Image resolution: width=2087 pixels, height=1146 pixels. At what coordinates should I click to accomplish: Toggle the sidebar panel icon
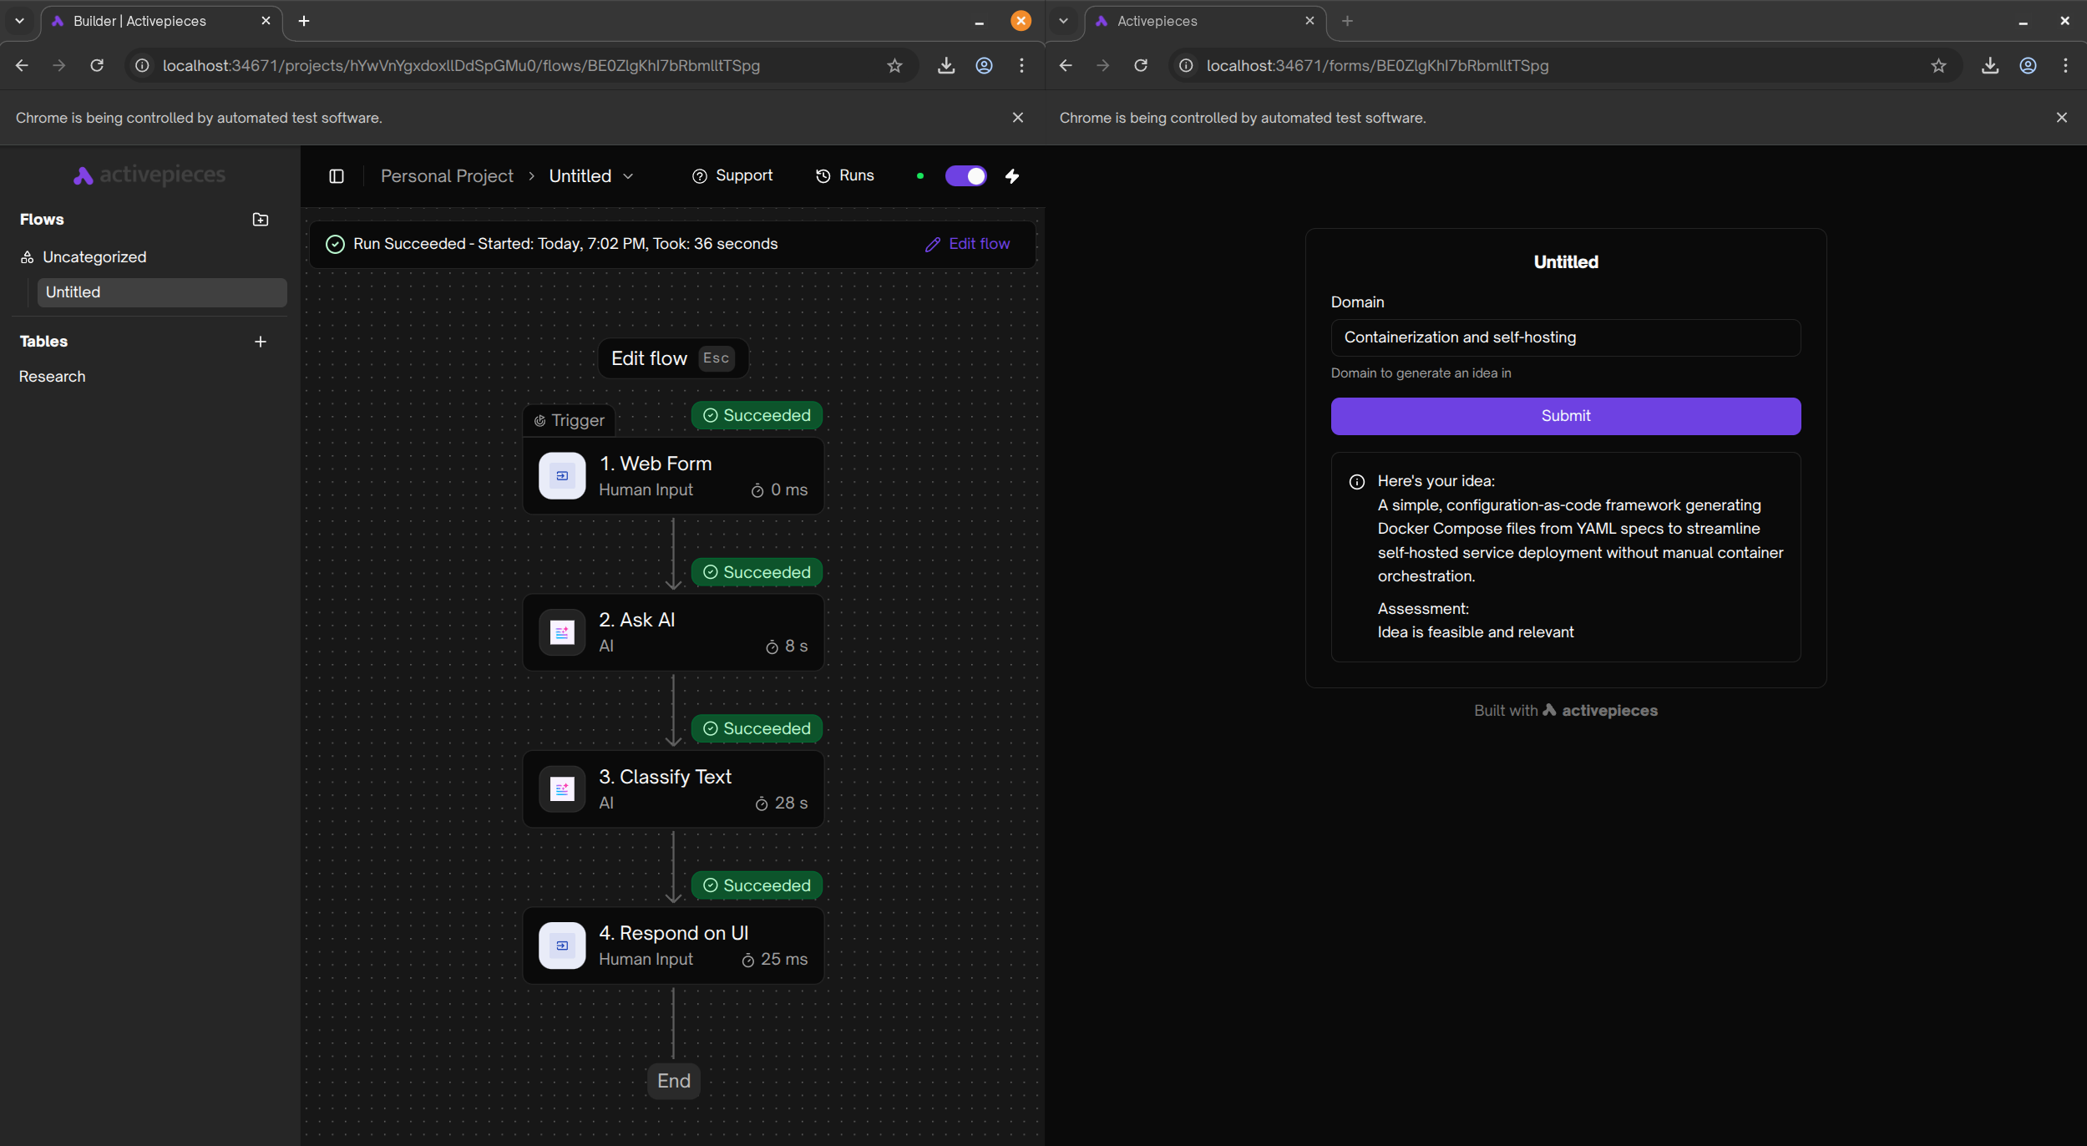click(x=337, y=175)
